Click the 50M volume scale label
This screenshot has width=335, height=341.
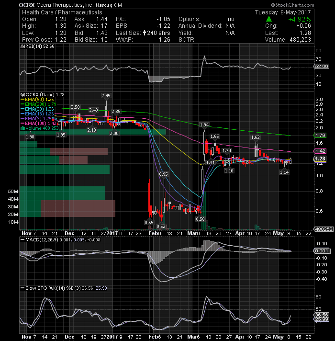click(13, 192)
